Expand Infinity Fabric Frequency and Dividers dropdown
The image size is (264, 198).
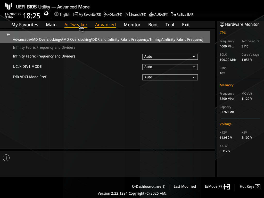tap(170, 56)
